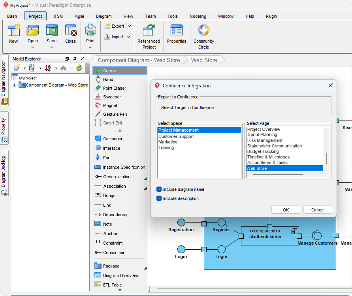Screen dimensions: 352x296
Task: Click OK in Confluence Integration dialog
Action: (286, 210)
